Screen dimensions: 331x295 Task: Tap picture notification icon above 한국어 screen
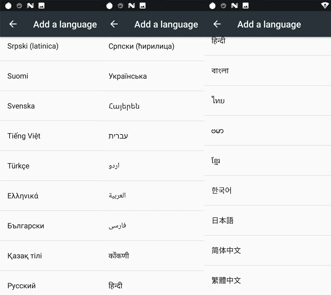coord(246,6)
